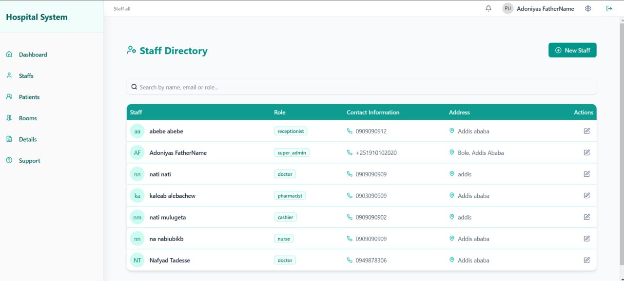Click the PU user avatar

pos(508,9)
